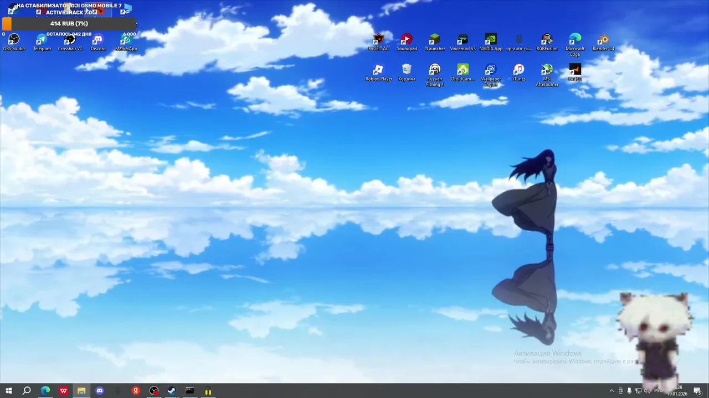
Task: Select the Russian Fishing 4 shortcut
Action: (x=435, y=75)
